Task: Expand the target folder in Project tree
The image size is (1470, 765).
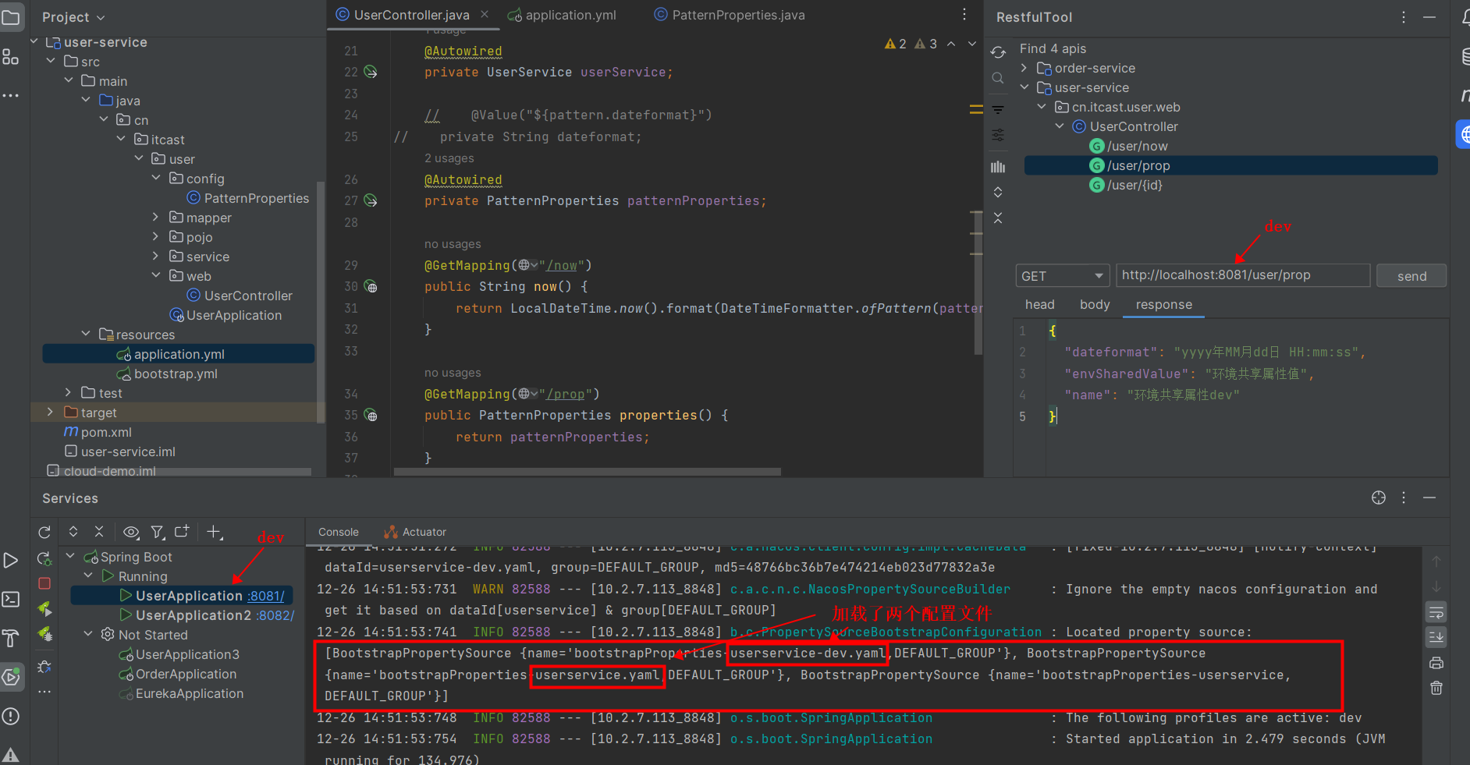Action: pyautogui.click(x=51, y=413)
